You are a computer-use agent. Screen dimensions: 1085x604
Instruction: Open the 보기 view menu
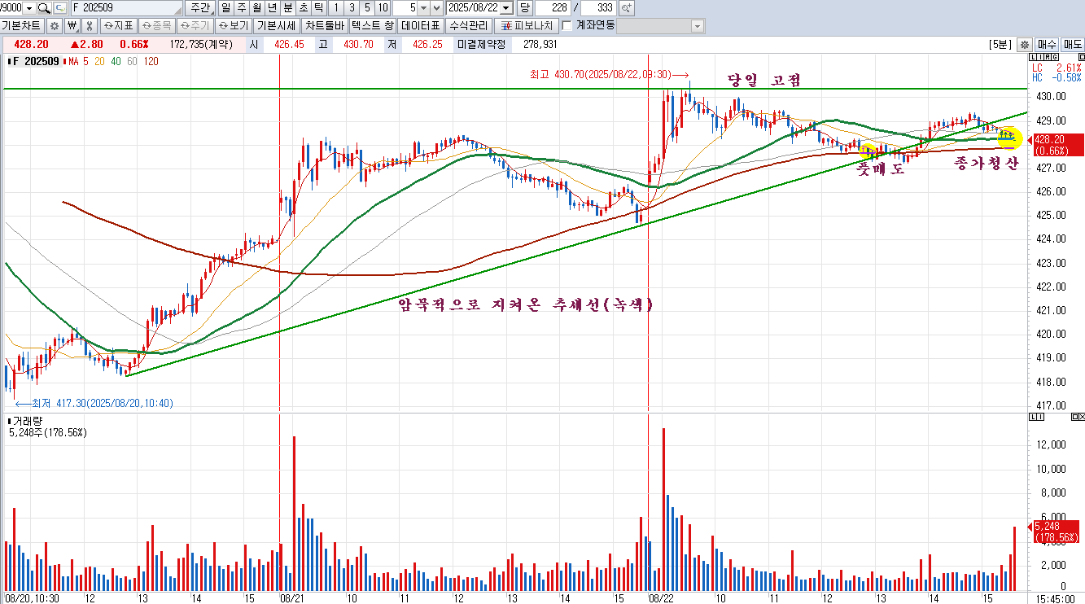point(233,26)
